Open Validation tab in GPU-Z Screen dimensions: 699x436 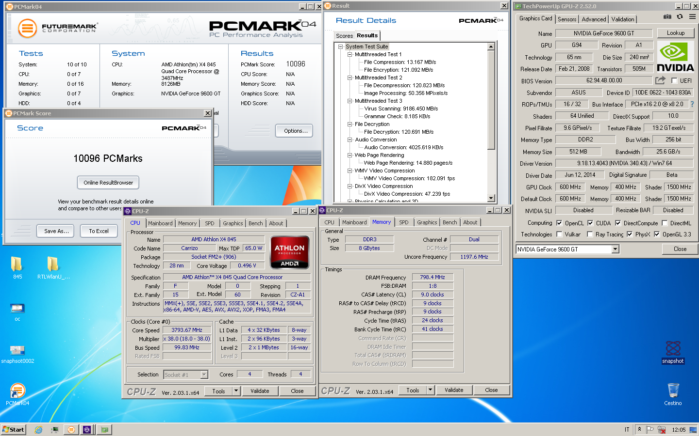(623, 19)
